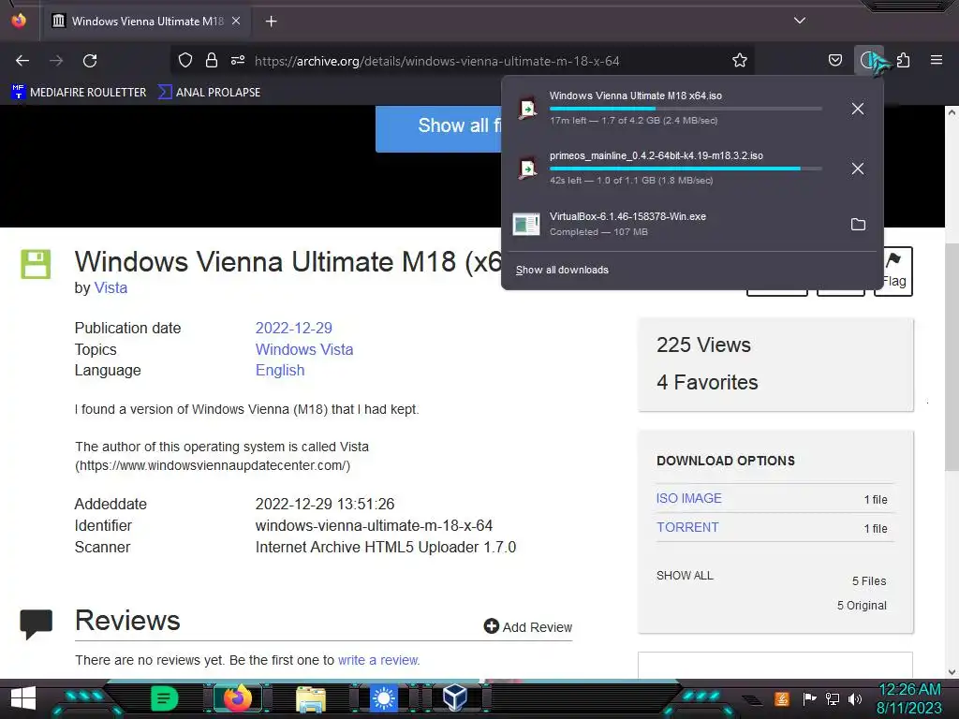Screen dimensions: 959x719
Task: Open Firefox application menu
Action: pos(937,60)
